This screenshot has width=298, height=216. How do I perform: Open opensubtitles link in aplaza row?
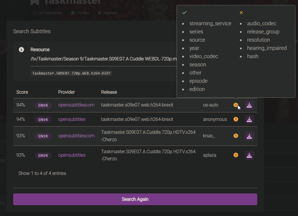pyautogui.click(x=72, y=155)
